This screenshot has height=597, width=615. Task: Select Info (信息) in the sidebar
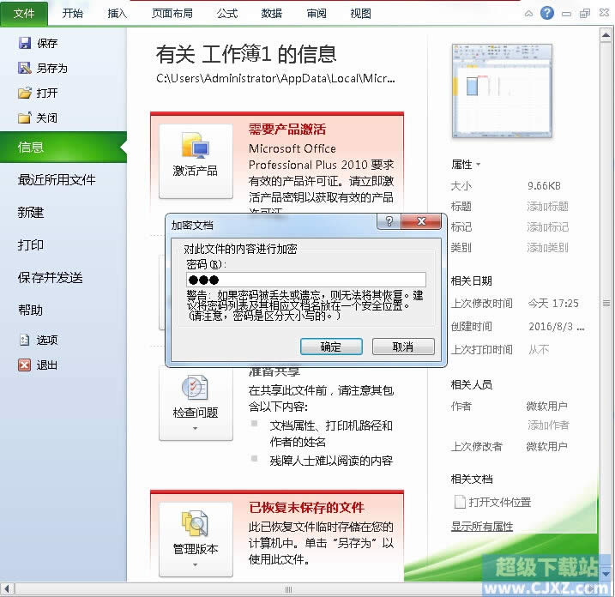pyautogui.click(x=63, y=147)
